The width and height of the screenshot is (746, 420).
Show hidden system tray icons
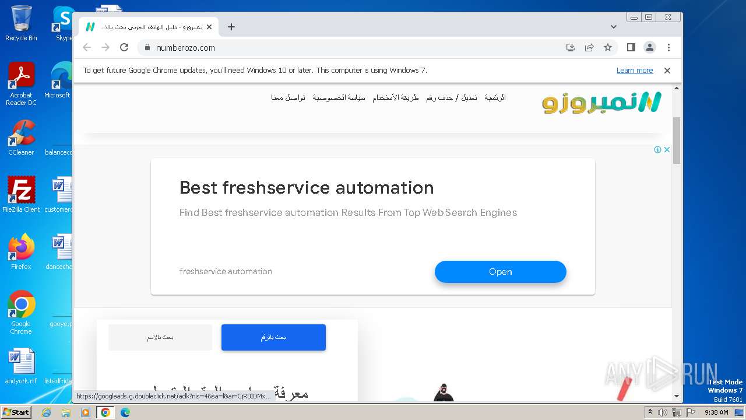tap(650, 412)
